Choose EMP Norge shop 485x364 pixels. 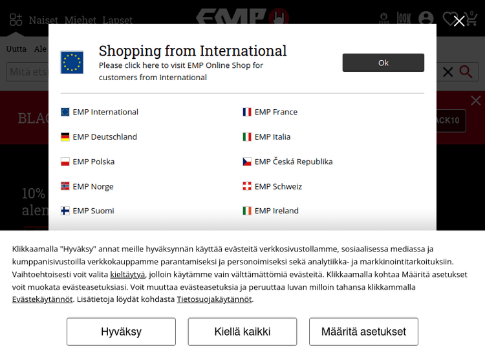coord(92,186)
